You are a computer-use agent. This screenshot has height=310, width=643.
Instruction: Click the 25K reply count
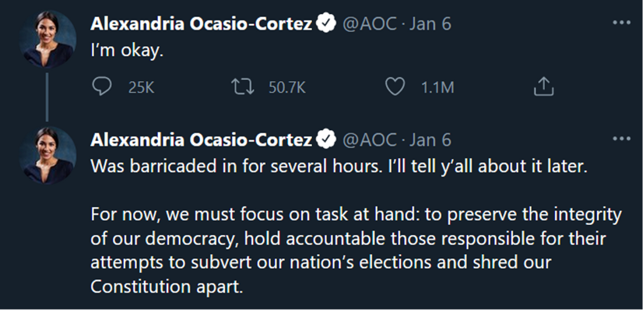coord(141,88)
